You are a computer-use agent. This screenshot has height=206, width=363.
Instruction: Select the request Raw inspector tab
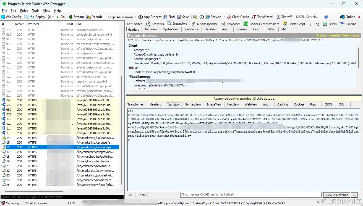pos(256,29)
